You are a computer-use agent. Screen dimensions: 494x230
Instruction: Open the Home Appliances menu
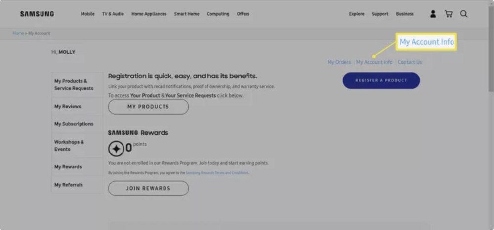149,14
